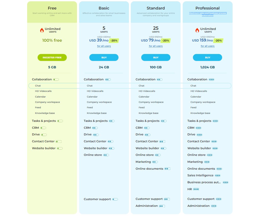Click the Sales Intelligence level indicator

tap(217, 176)
